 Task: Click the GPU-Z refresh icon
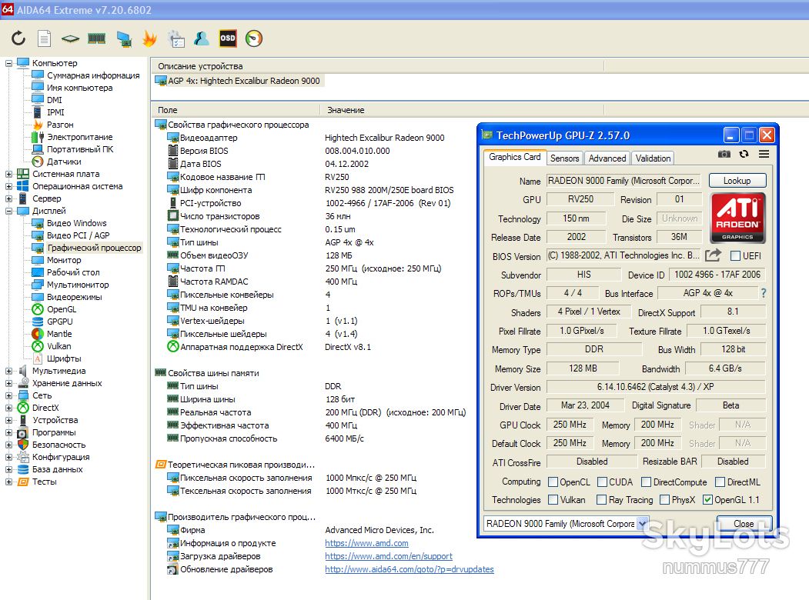[x=744, y=154]
